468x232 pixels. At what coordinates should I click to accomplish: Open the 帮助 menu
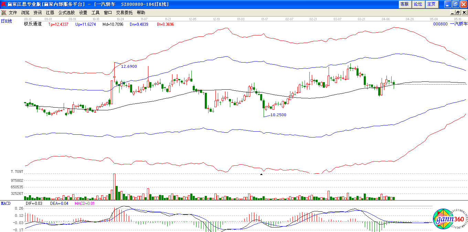click(141, 12)
